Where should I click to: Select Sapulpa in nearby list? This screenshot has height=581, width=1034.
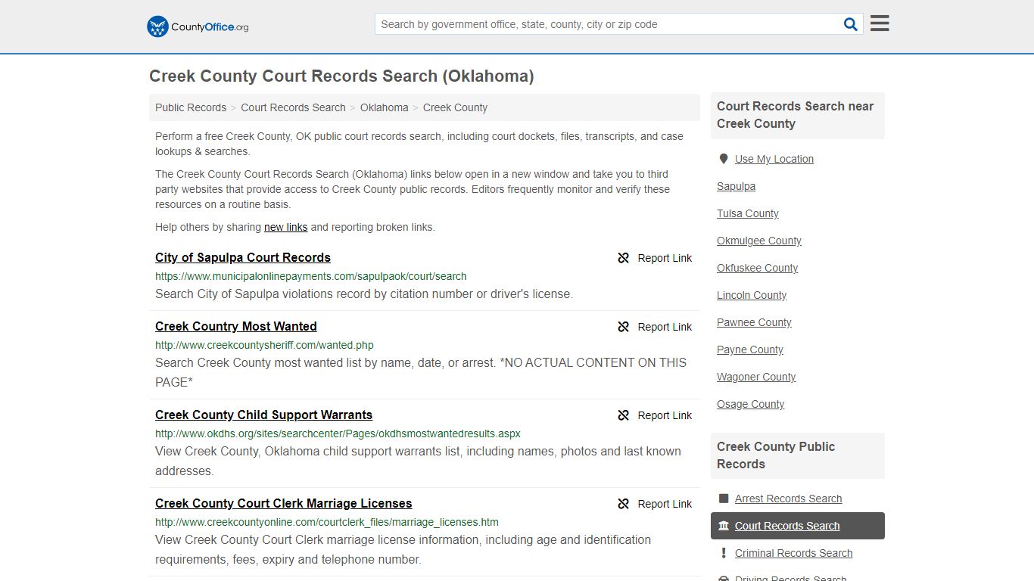coord(736,186)
